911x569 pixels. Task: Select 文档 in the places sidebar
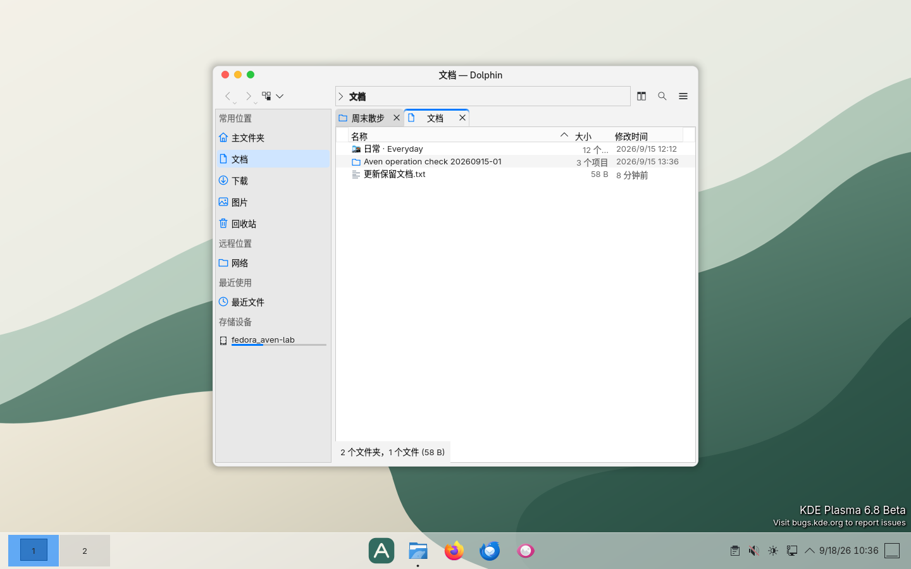273,159
